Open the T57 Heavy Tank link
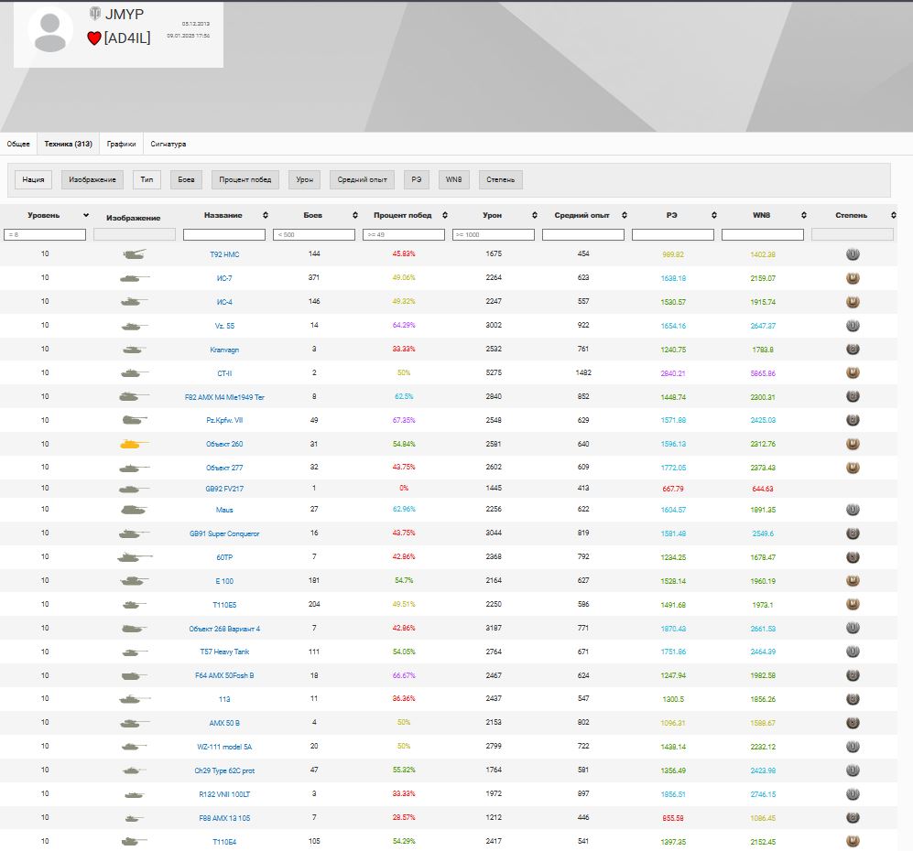The height and width of the screenshot is (851, 913). pyautogui.click(x=224, y=652)
